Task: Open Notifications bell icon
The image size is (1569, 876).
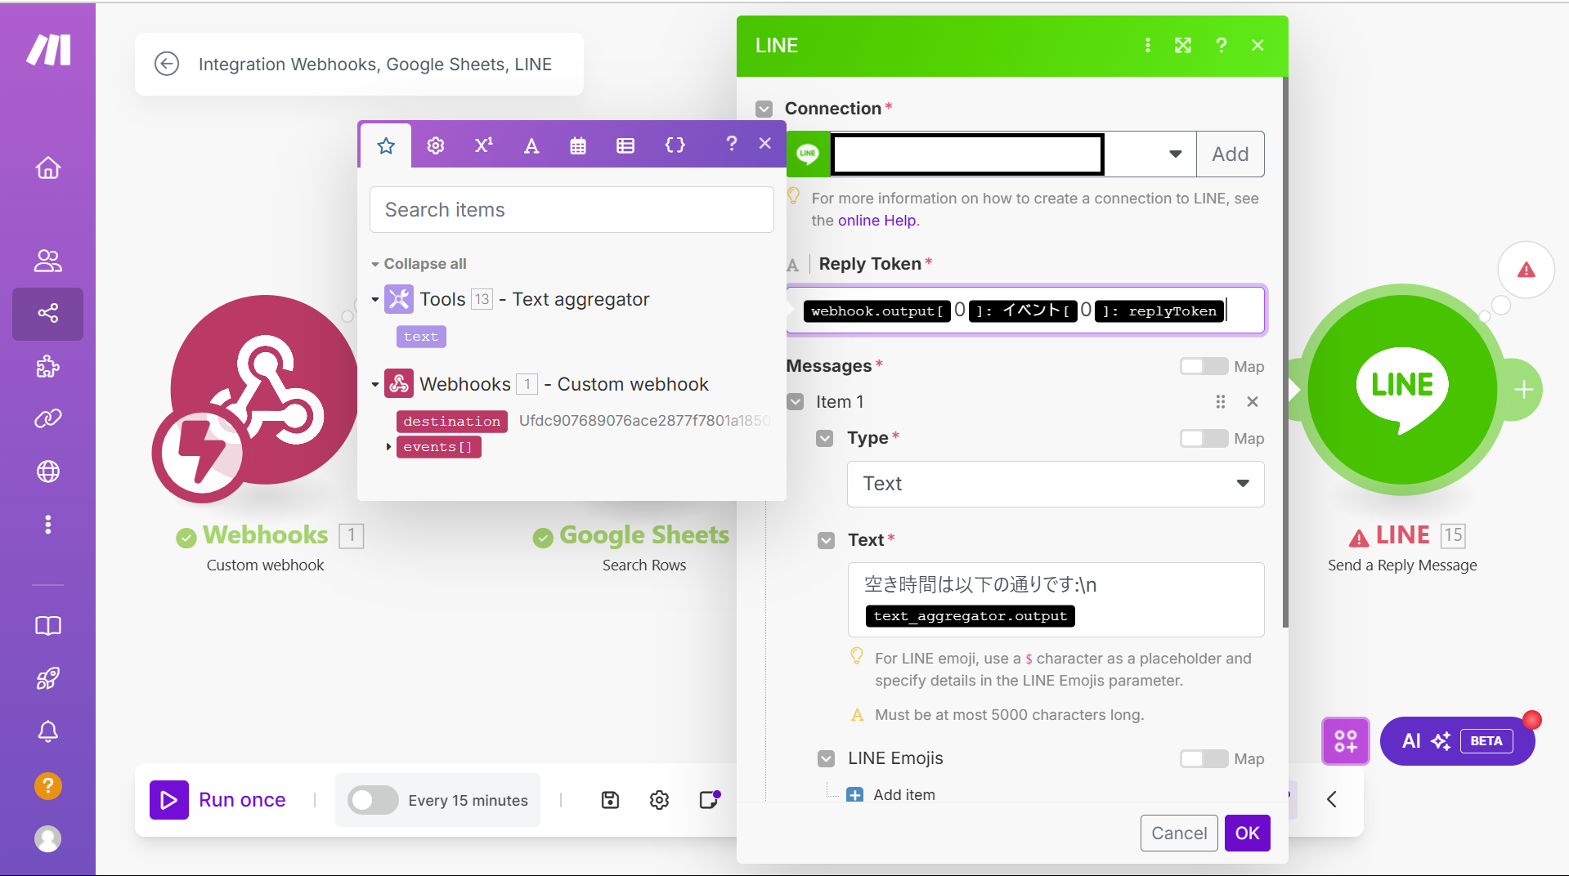Action: pyautogui.click(x=48, y=731)
